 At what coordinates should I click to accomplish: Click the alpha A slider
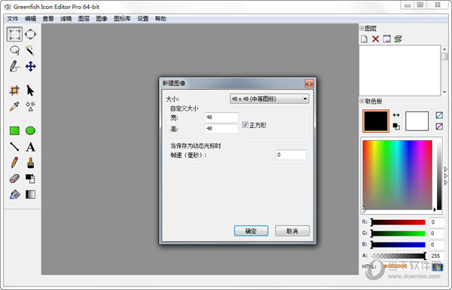coord(399,255)
